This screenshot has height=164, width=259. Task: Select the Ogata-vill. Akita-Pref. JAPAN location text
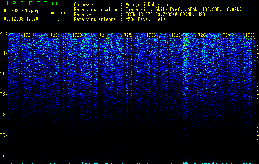pos(184,9)
